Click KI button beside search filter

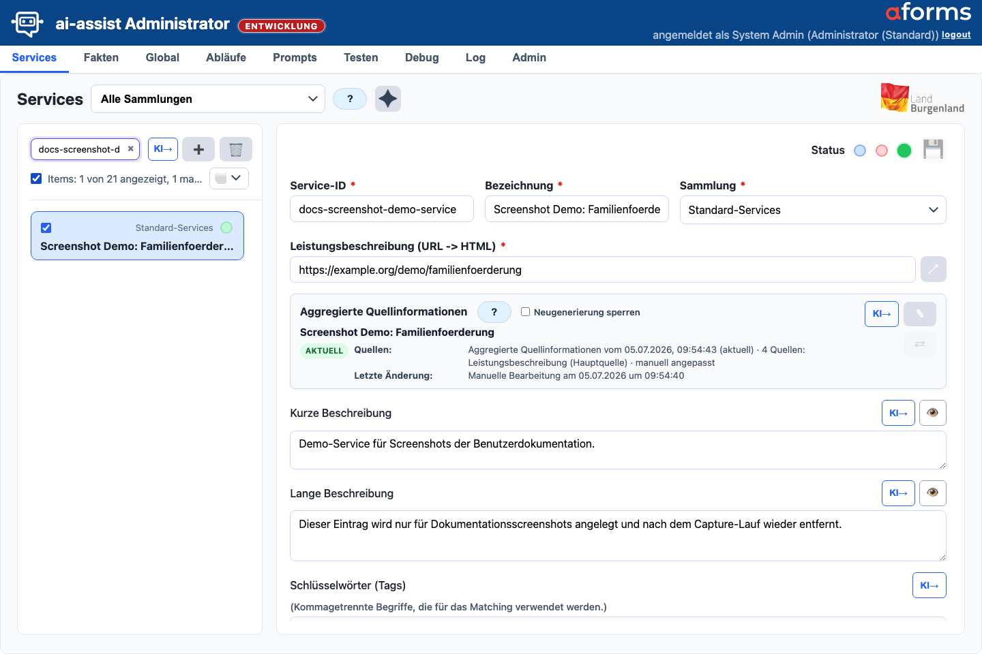163,149
